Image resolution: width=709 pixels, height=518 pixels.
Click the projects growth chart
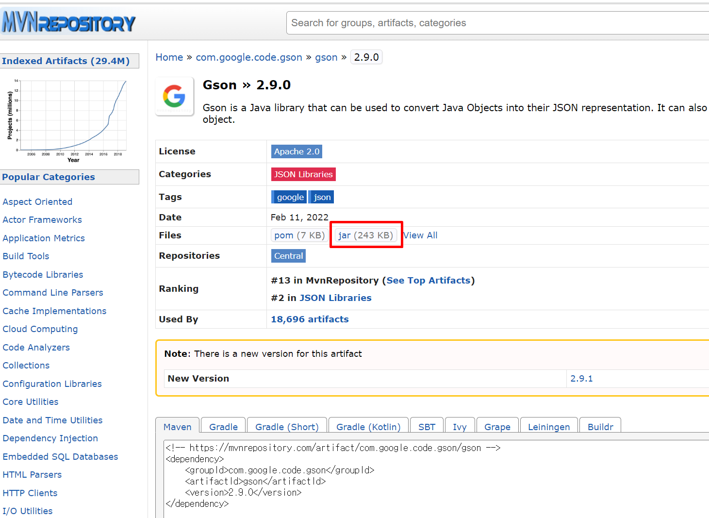tap(67, 120)
